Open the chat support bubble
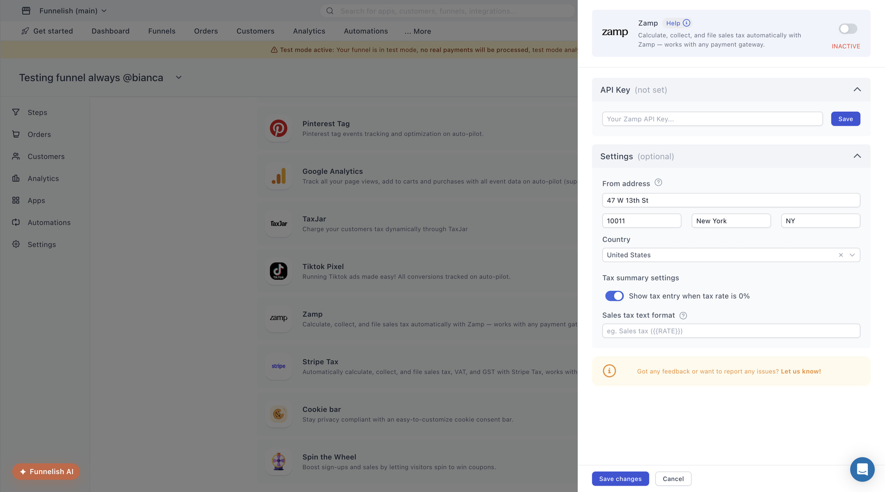 tap(862, 469)
